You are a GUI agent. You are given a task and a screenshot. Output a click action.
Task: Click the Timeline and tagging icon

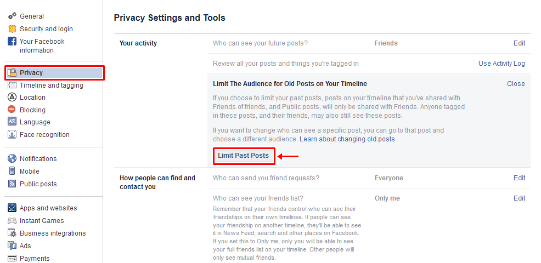tap(12, 85)
